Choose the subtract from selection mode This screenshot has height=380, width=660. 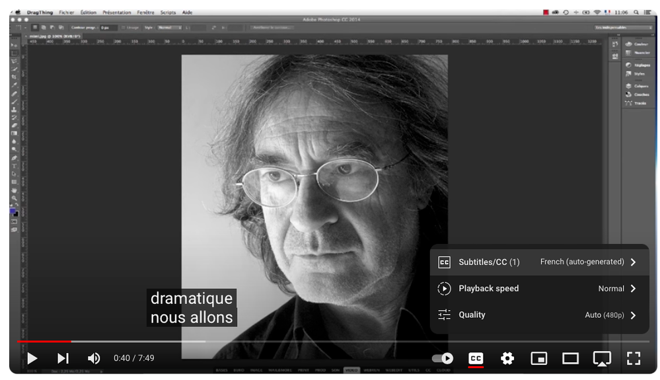click(x=52, y=27)
